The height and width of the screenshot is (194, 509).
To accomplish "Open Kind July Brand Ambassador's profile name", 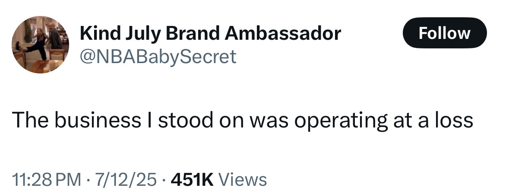I will tap(210, 33).
